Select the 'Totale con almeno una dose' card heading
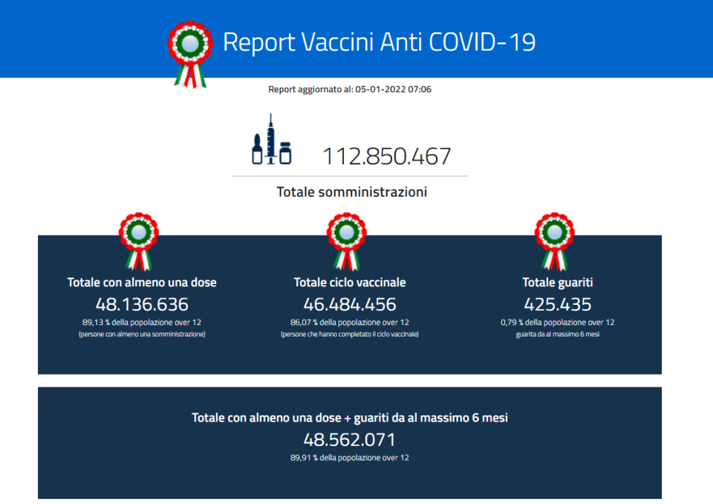This screenshot has height=504, width=713. coord(142,282)
